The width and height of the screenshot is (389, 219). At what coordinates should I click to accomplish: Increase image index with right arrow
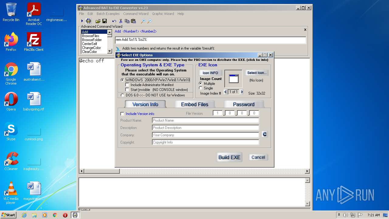pyautogui.click(x=242, y=92)
